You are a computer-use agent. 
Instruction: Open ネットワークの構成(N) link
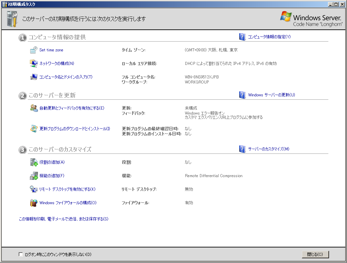(x=57, y=64)
